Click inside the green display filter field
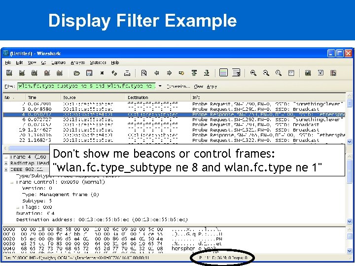Image resolution: width=355 pixels, height=266 pixels. click(x=86, y=86)
